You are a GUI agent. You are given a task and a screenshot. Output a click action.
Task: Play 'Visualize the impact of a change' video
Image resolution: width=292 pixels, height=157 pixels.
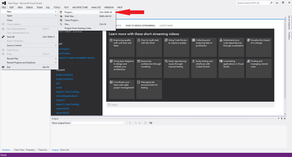(x=259, y=47)
